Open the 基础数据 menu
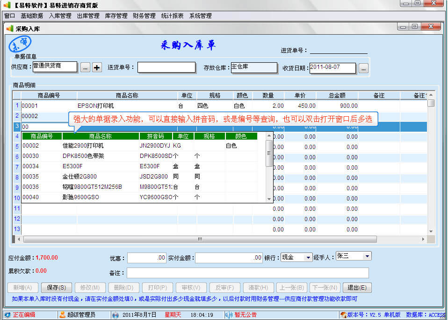 click(32, 16)
